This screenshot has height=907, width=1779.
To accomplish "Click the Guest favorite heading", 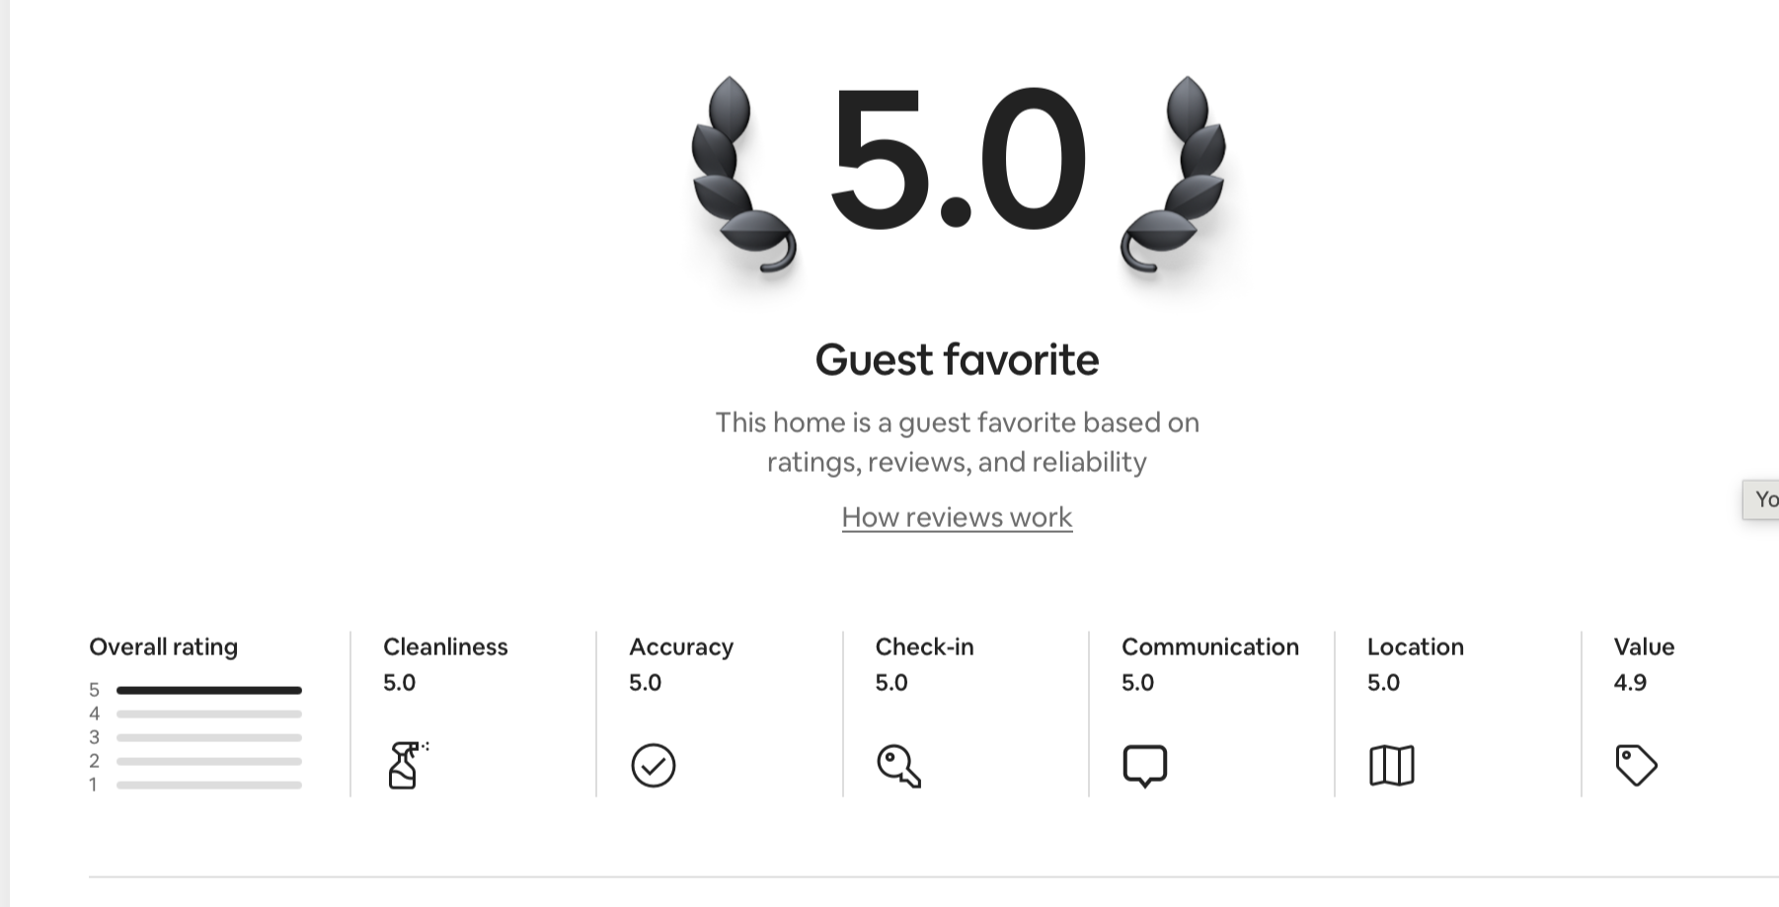I will point(957,359).
